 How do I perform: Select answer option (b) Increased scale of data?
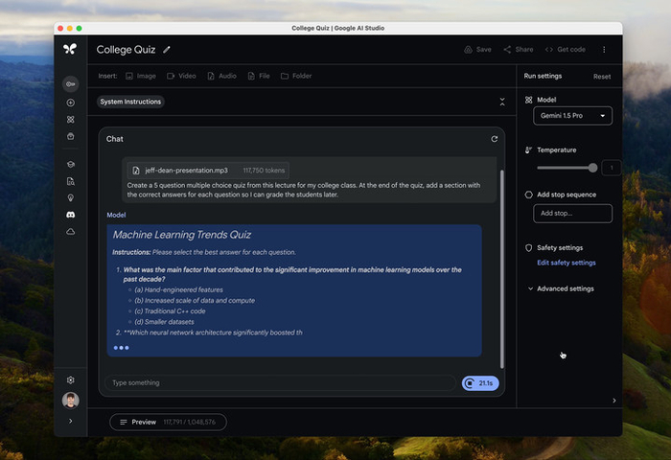pyautogui.click(x=195, y=300)
